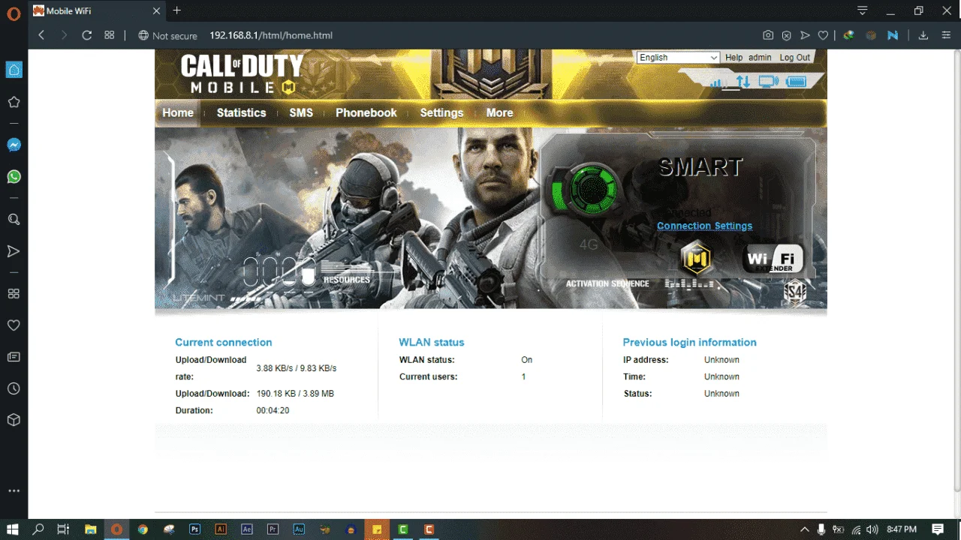Open the sidebar heart icon
Image resolution: width=961 pixels, height=540 pixels.
coord(14,325)
